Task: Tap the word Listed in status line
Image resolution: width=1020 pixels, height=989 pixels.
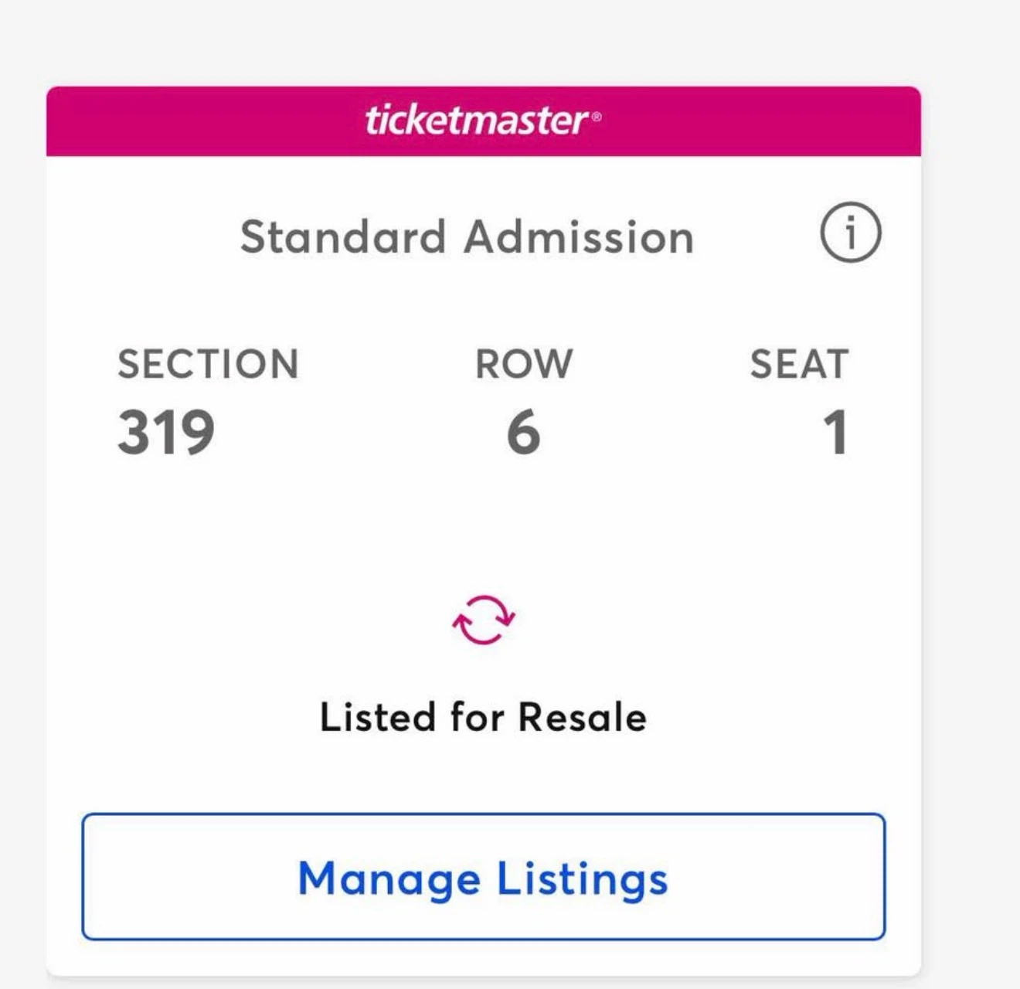Action: tap(379, 717)
